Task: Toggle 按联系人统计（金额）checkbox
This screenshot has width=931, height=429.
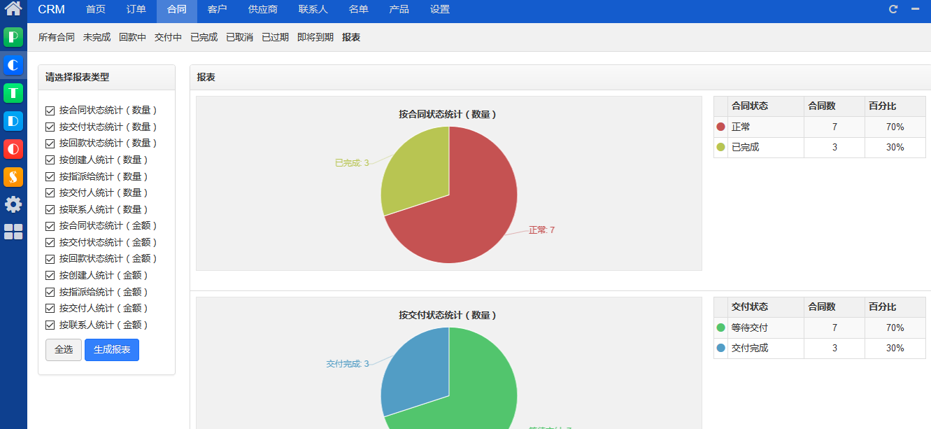Action: point(50,325)
